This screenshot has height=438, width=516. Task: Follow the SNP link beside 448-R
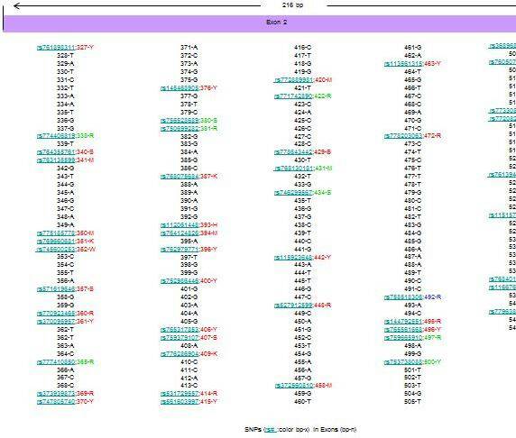tap(293, 306)
